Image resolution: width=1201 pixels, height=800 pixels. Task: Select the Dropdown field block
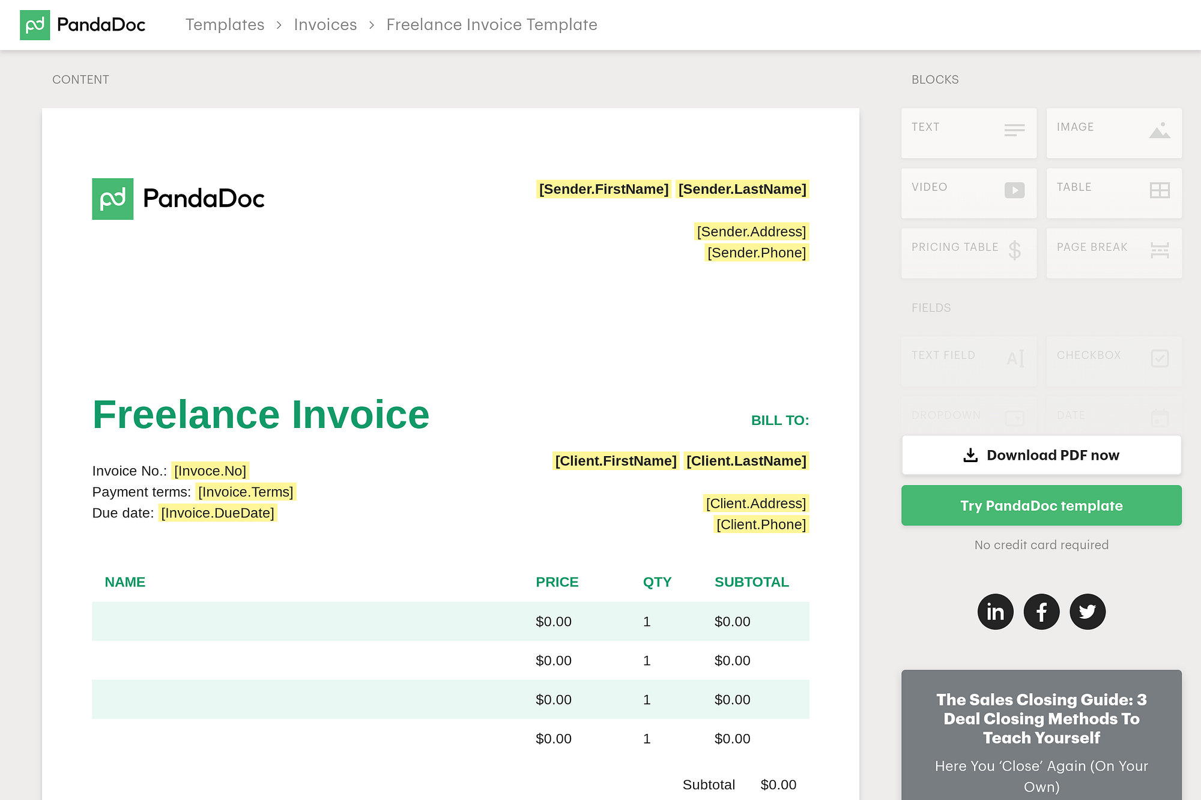[969, 415]
